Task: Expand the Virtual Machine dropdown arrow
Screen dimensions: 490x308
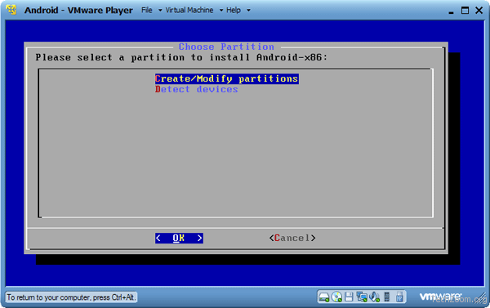Action: coord(221,11)
